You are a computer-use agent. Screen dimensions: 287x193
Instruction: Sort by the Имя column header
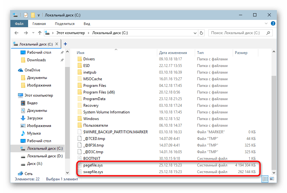[x=81, y=53]
